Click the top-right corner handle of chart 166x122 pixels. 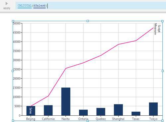point(162,21)
